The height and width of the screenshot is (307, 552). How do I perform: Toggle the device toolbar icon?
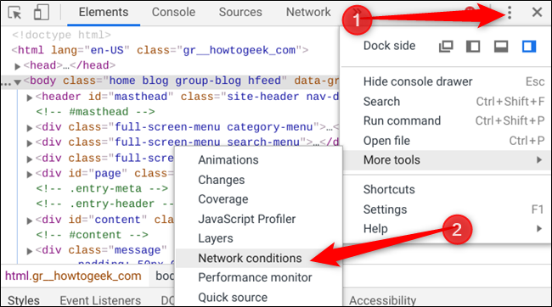point(41,13)
